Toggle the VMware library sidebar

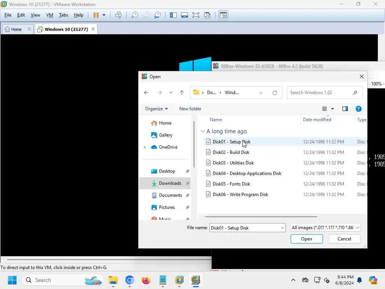pyautogui.click(x=173, y=15)
